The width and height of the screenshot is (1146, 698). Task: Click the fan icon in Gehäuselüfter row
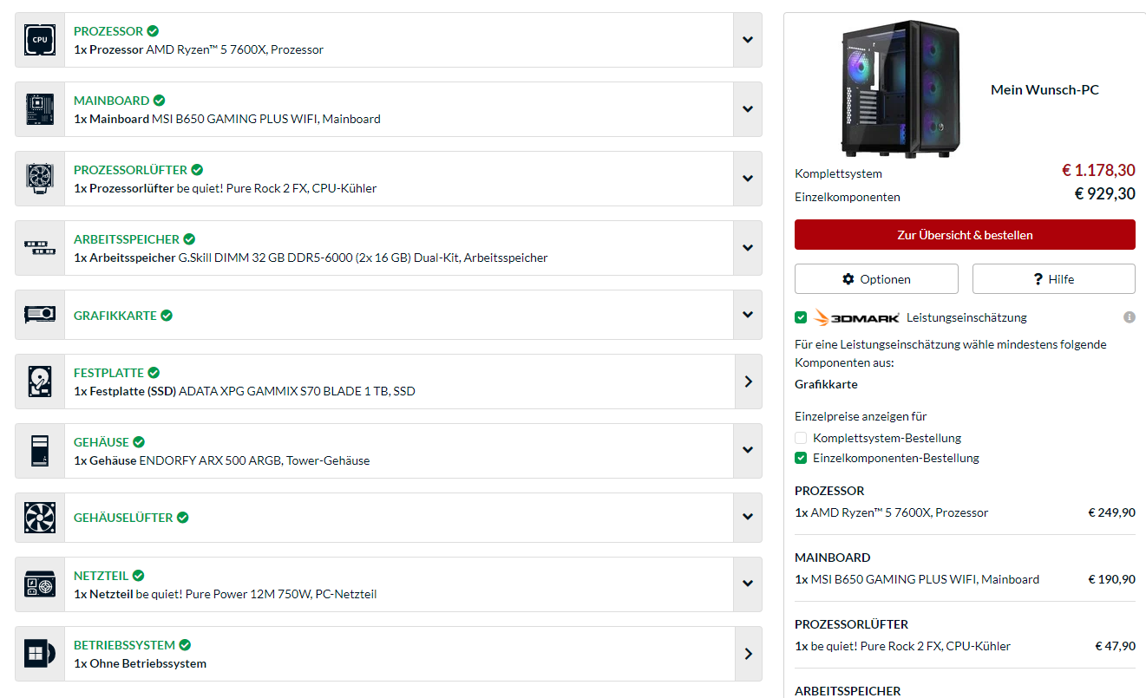coord(40,518)
